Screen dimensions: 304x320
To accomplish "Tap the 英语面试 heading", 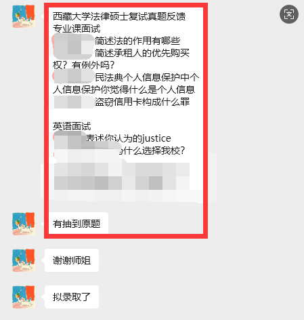I will click(72, 126).
